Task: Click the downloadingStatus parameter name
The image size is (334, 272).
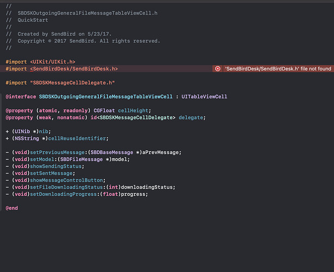Action: pos(147,187)
